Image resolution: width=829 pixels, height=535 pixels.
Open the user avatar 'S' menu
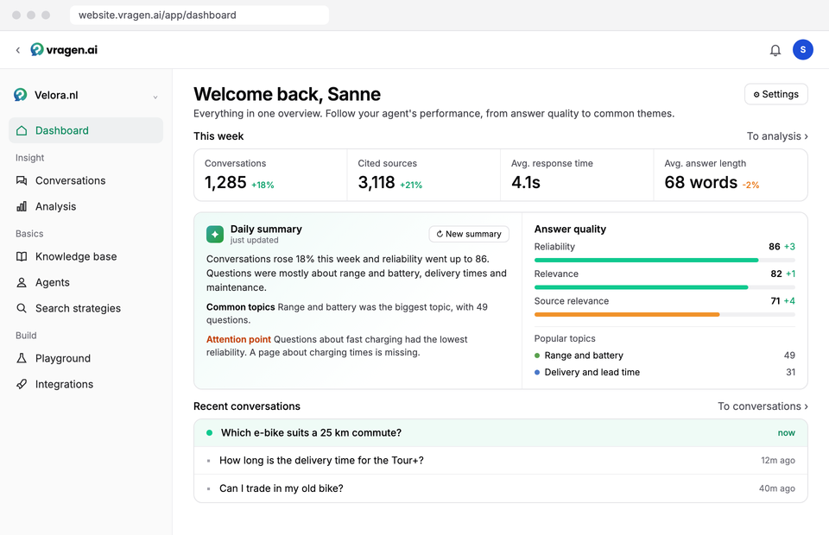coord(802,50)
